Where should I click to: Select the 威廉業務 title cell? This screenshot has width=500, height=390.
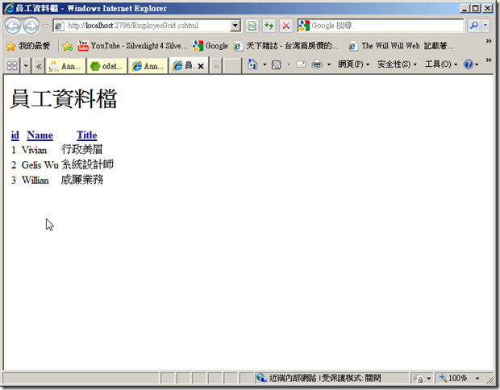point(82,180)
